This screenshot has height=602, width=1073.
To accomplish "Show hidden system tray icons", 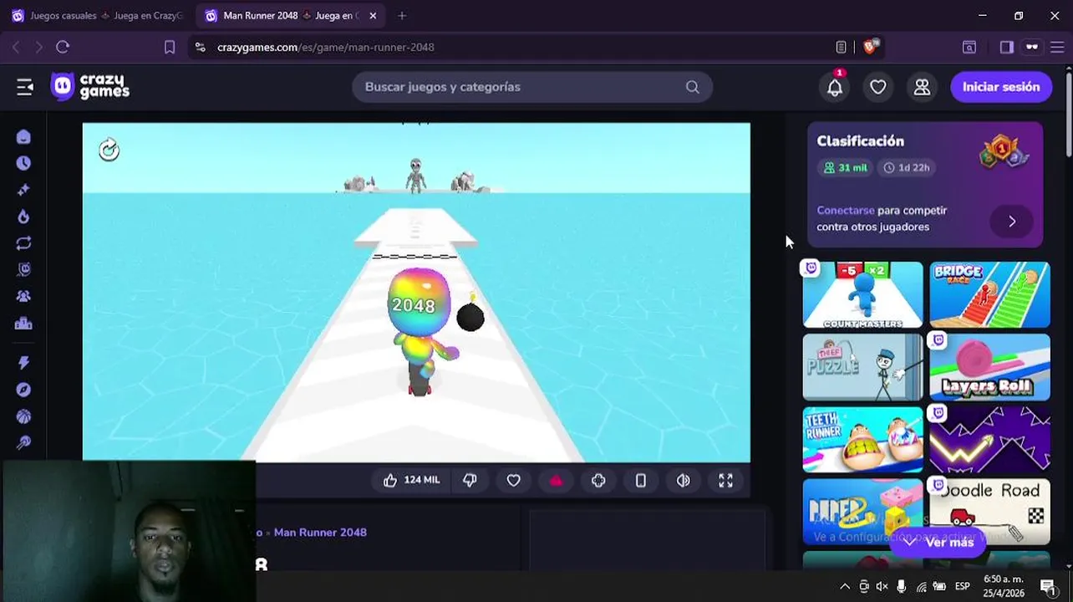I will tap(845, 586).
